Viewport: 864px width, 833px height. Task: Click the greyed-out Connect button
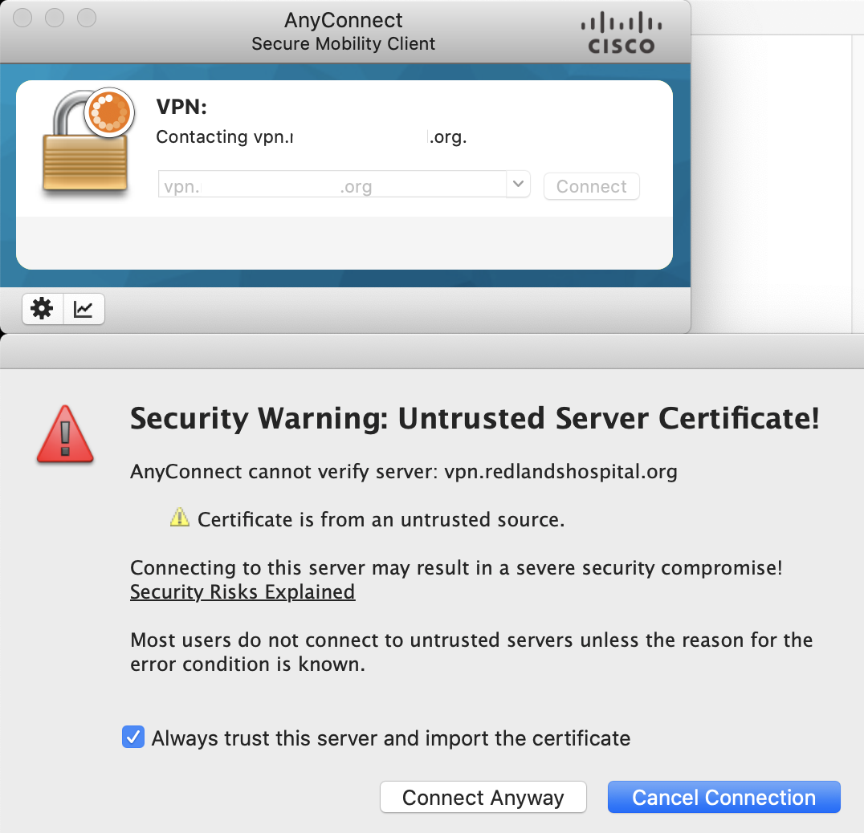pos(591,186)
